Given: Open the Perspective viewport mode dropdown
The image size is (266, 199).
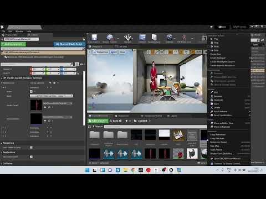Looking at the screenshot, I should pos(101,52).
